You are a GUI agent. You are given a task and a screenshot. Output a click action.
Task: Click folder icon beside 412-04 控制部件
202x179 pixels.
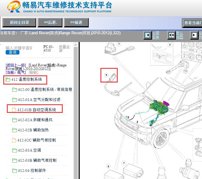[15, 171]
